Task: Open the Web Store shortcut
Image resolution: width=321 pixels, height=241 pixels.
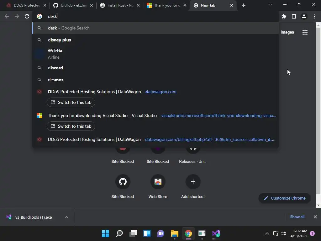Action: (x=158, y=186)
